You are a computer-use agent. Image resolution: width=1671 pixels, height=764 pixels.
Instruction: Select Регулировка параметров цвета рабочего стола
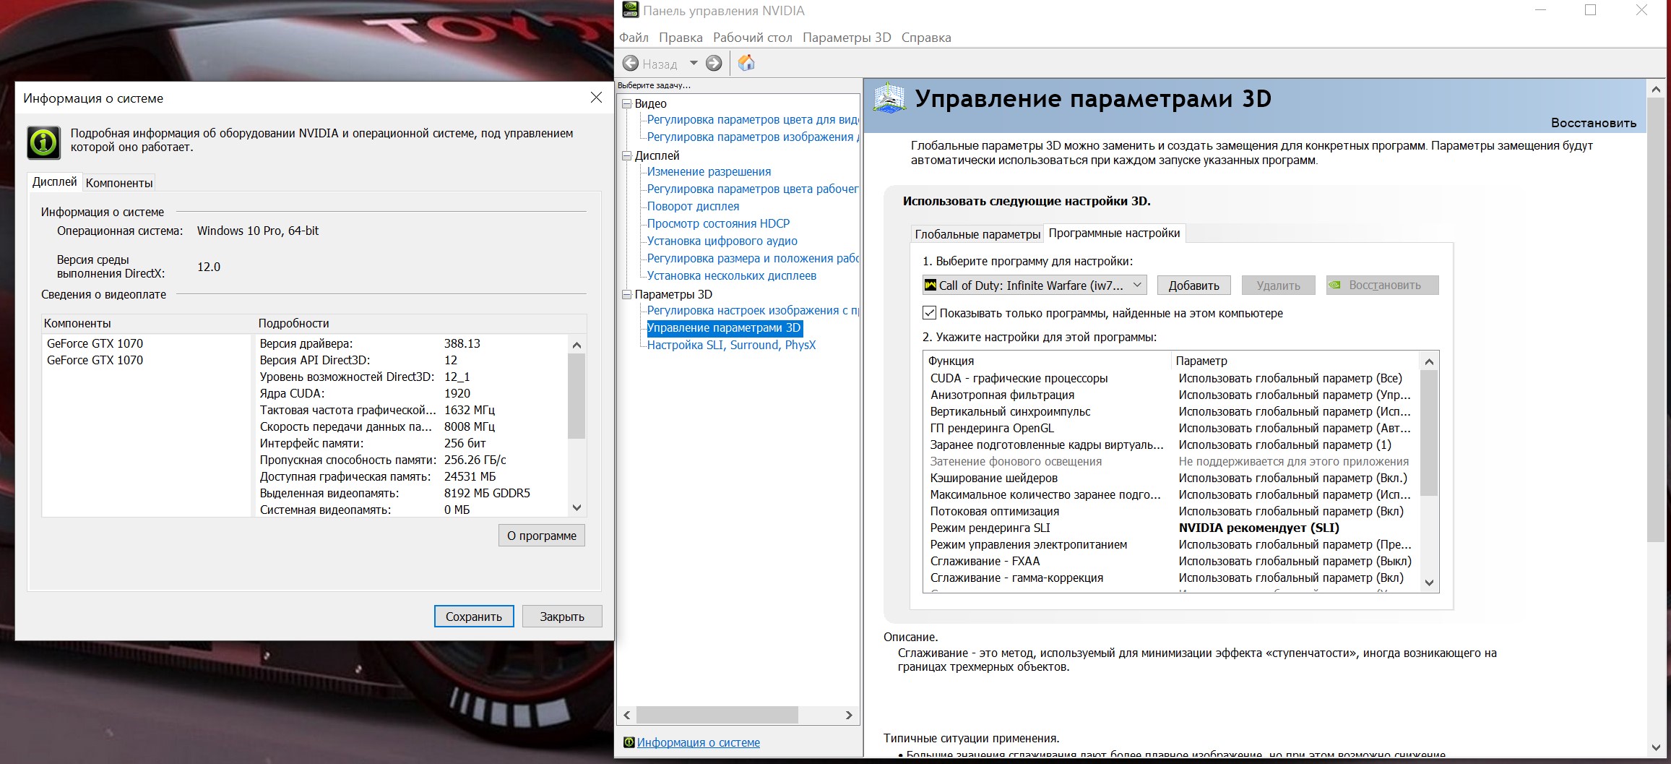(x=753, y=189)
